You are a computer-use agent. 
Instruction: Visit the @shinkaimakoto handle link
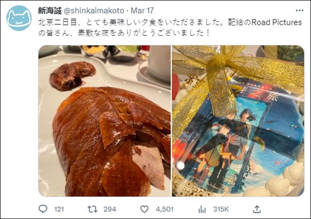(x=94, y=11)
